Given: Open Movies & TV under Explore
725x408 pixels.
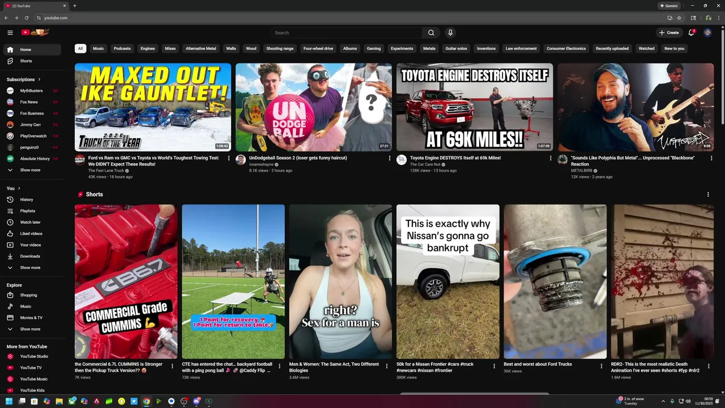Looking at the screenshot, I should (31, 318).
